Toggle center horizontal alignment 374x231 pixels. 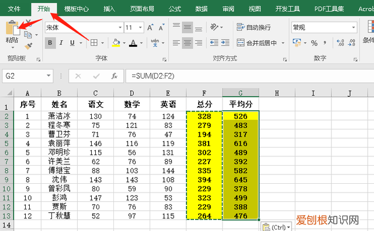(x=188, y=43)
